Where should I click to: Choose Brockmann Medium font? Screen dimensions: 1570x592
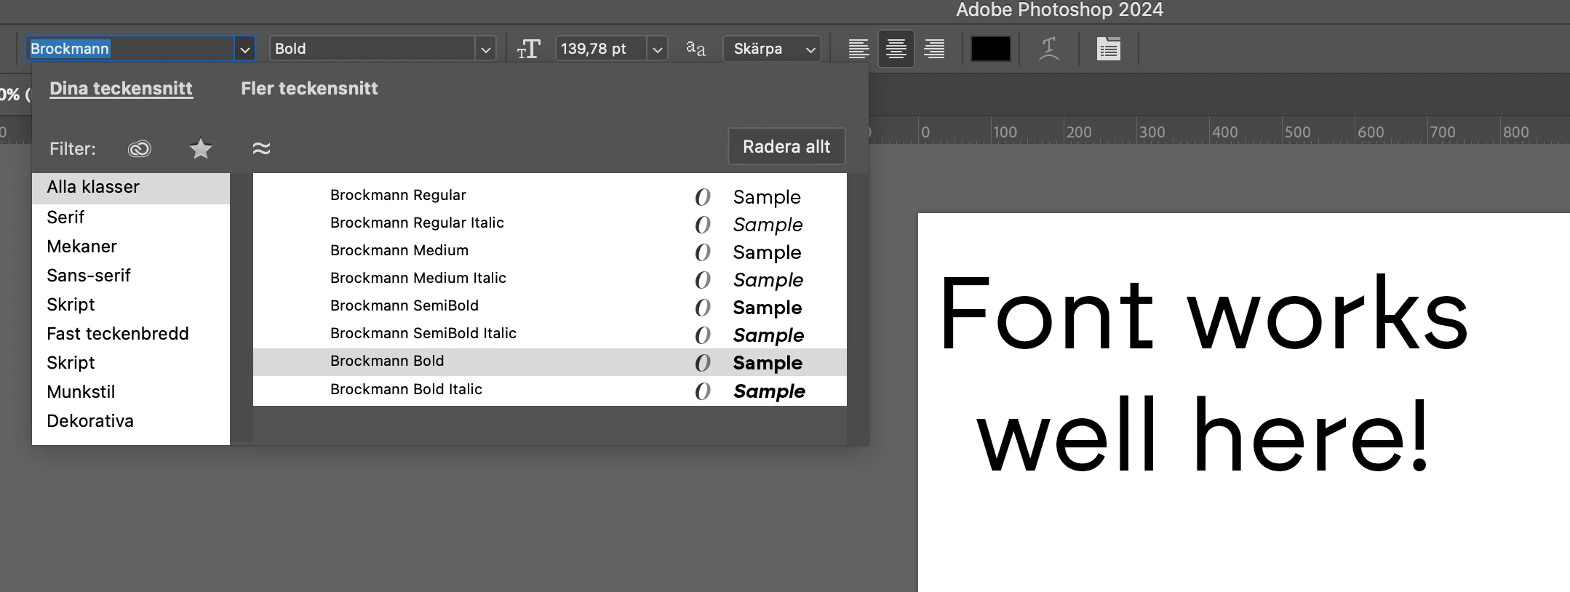pos(550,251)
